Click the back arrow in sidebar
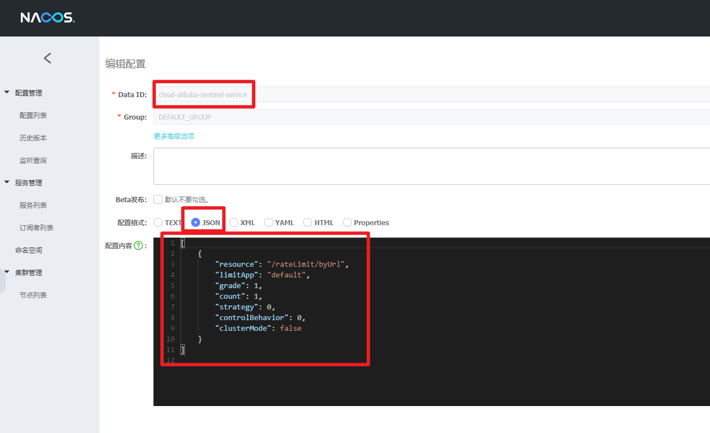Viewport: 710px width, 433px height. coord(48,58)
